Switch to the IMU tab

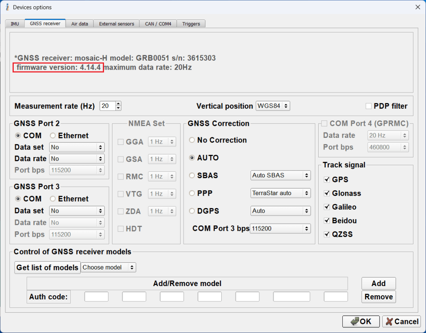15,24
